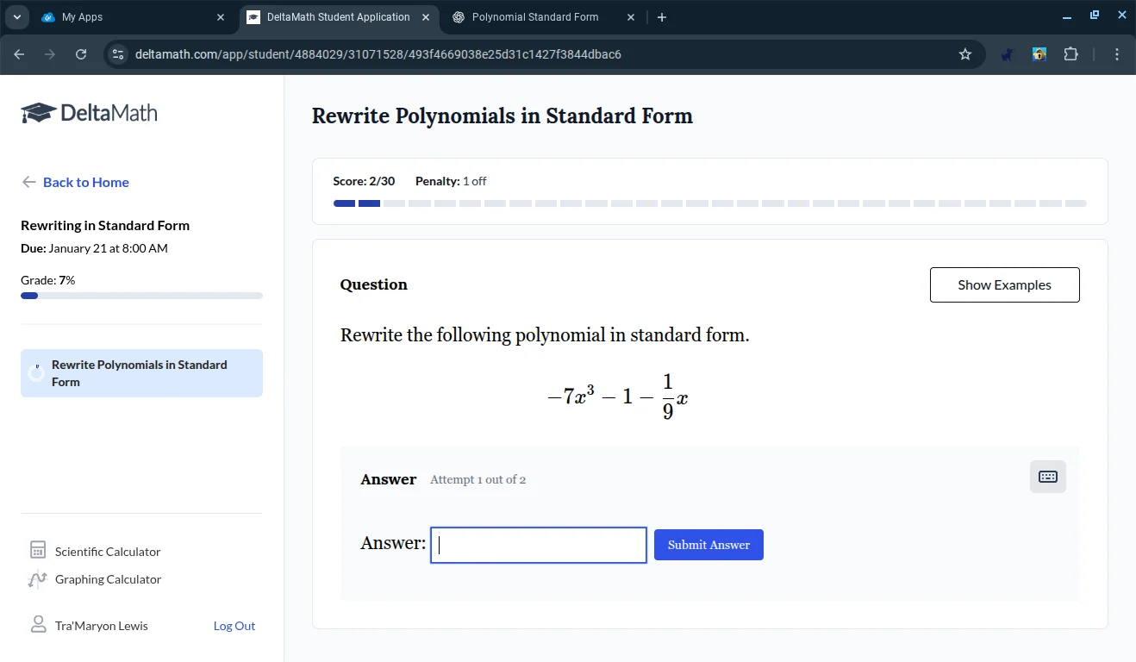Click the Score progress bar segments
Image resolution: width=1136 pixels, height=662 pixels.
click(709, 203)
